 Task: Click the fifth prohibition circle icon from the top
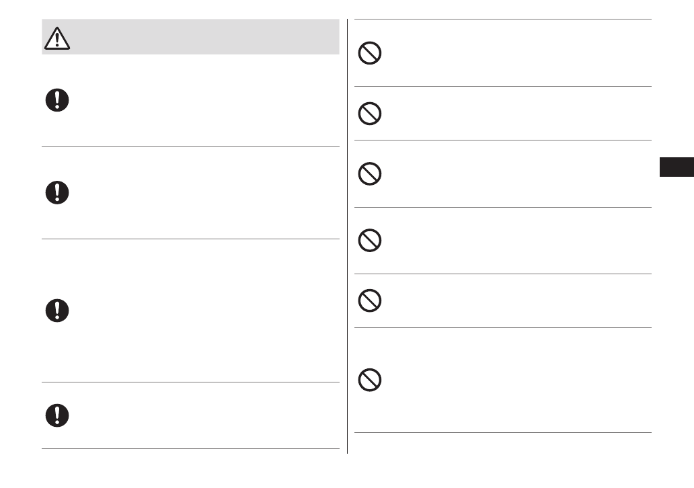tap(370, 300)
